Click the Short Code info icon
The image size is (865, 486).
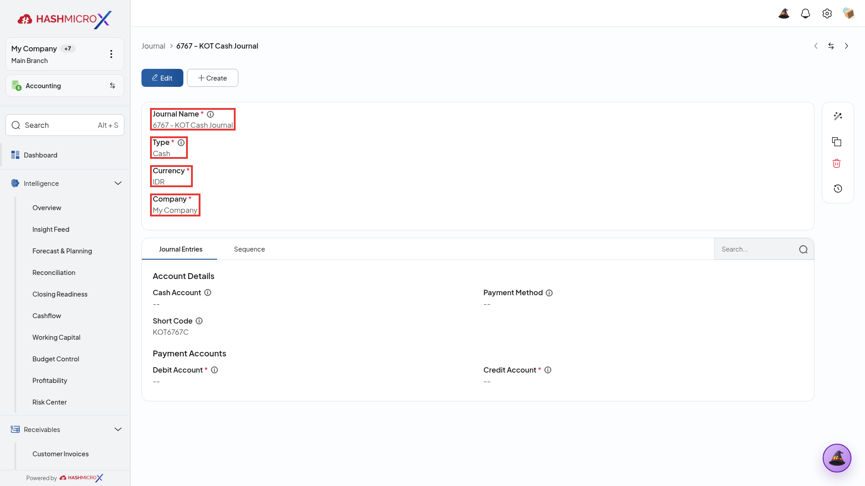pos(199,321)
